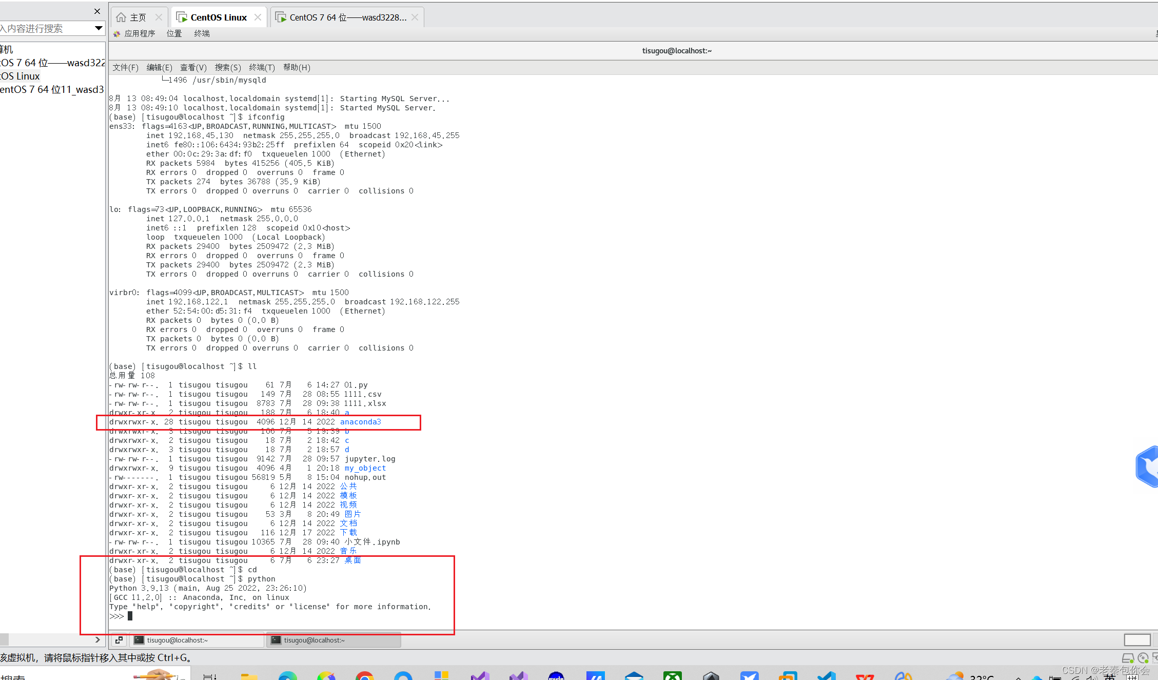Viewport: 1158px width, 680px height.
Task: Click the nohup.out file name
Action: pyautogui.click(x=365, y=477)
